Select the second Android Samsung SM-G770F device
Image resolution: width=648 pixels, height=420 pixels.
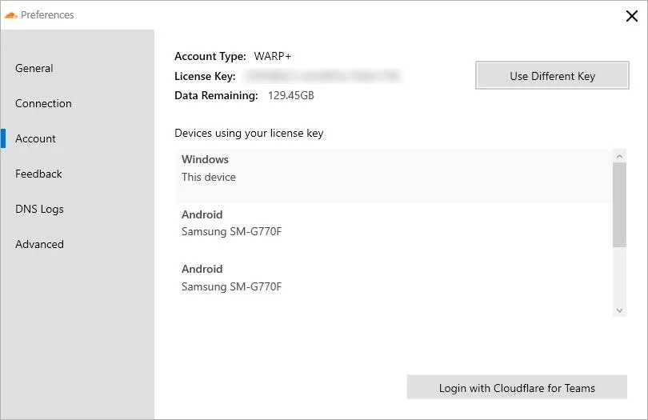(x=392, y=278)
